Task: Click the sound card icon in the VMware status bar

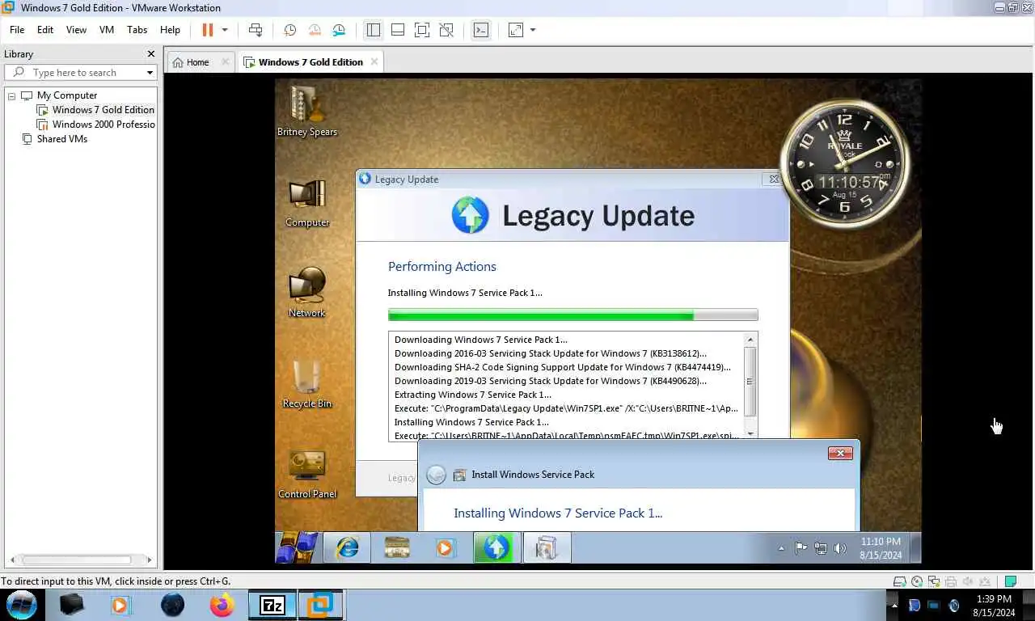Action: [x=968, y=581]
